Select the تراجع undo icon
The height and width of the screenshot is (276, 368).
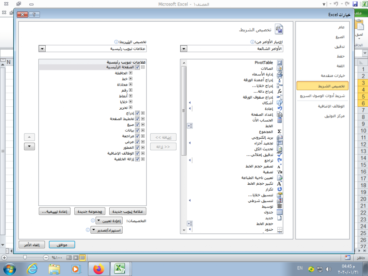(x=279, y=160)
